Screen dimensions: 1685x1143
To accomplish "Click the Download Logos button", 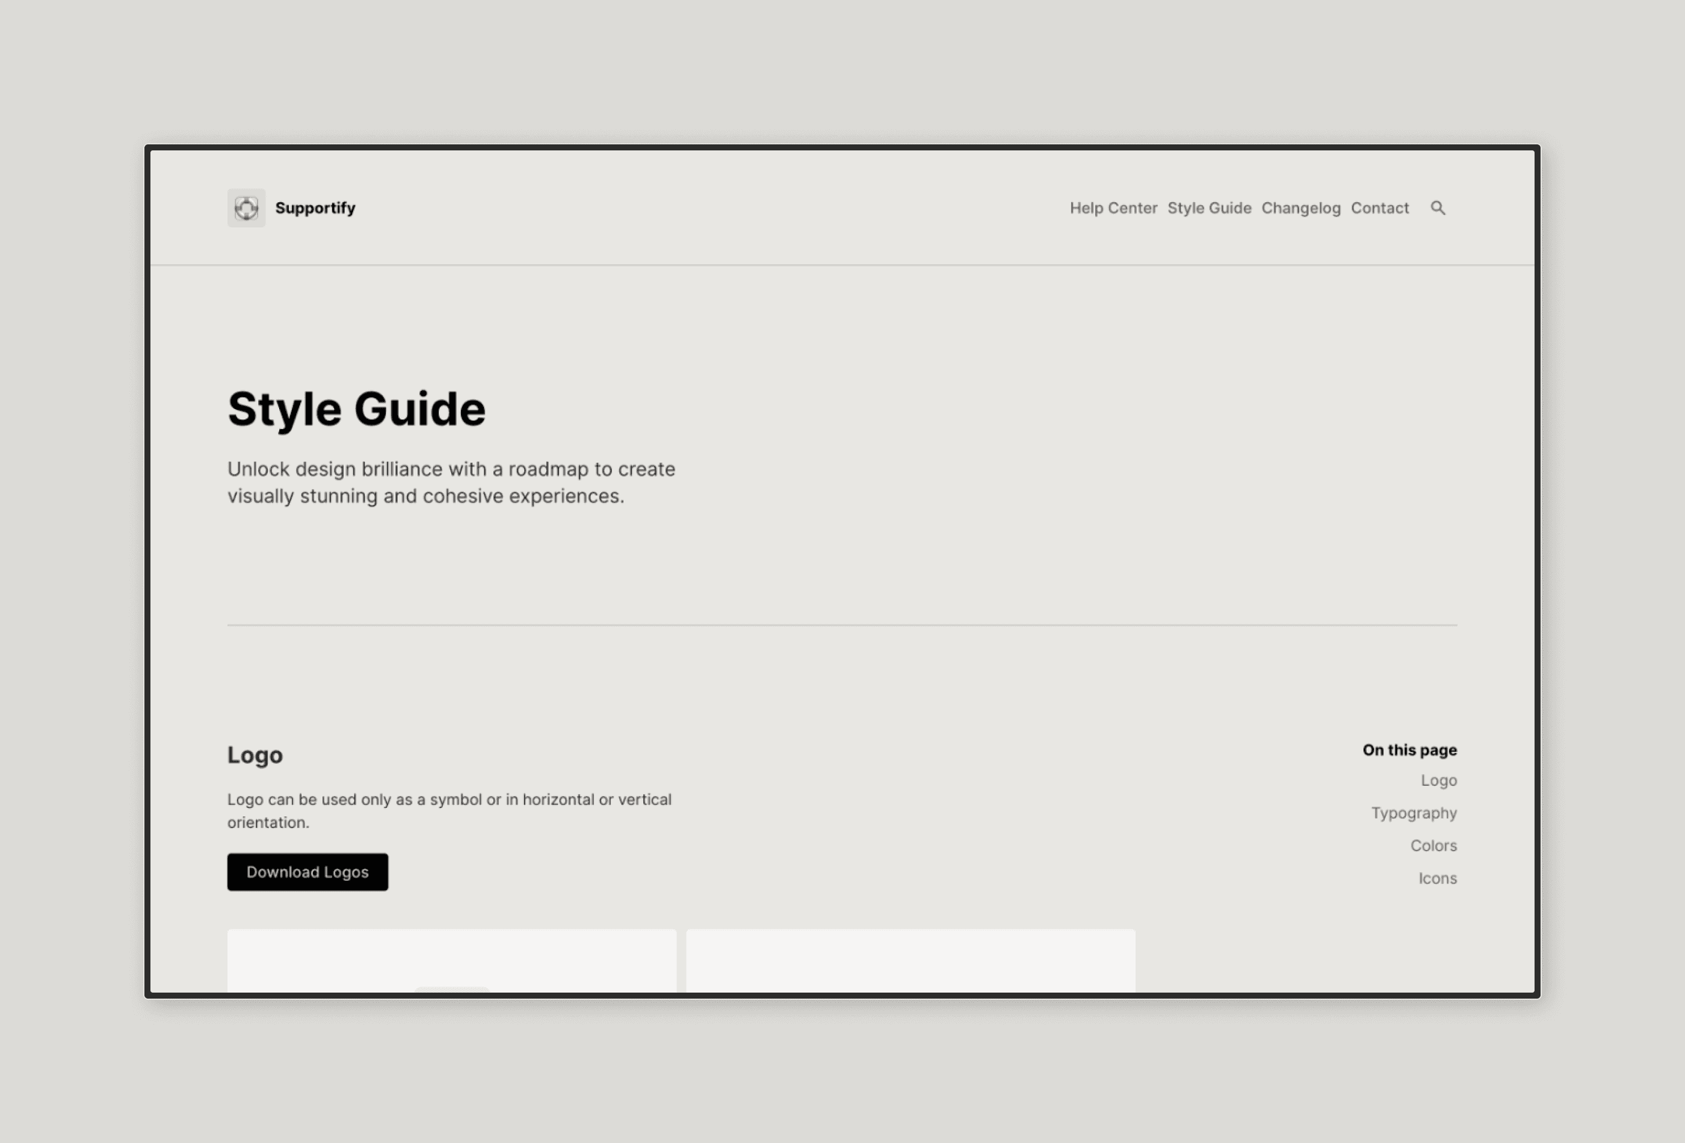I will [308, 871].
